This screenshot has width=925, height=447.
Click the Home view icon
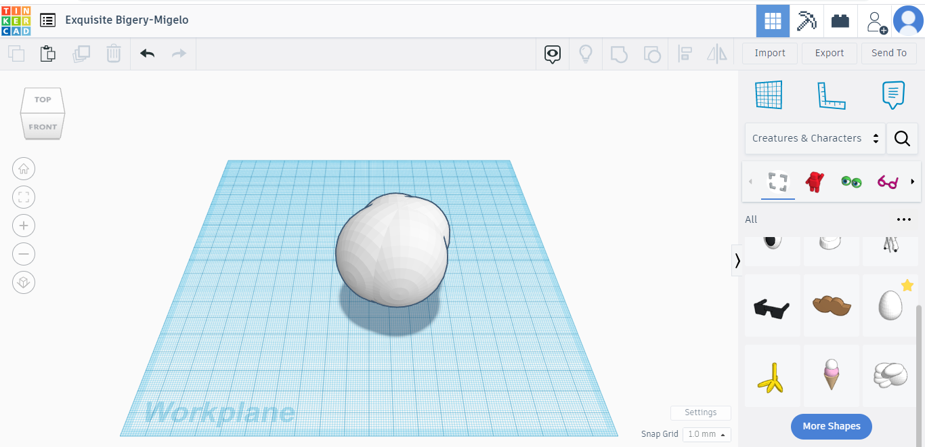[x=24, y=169]
